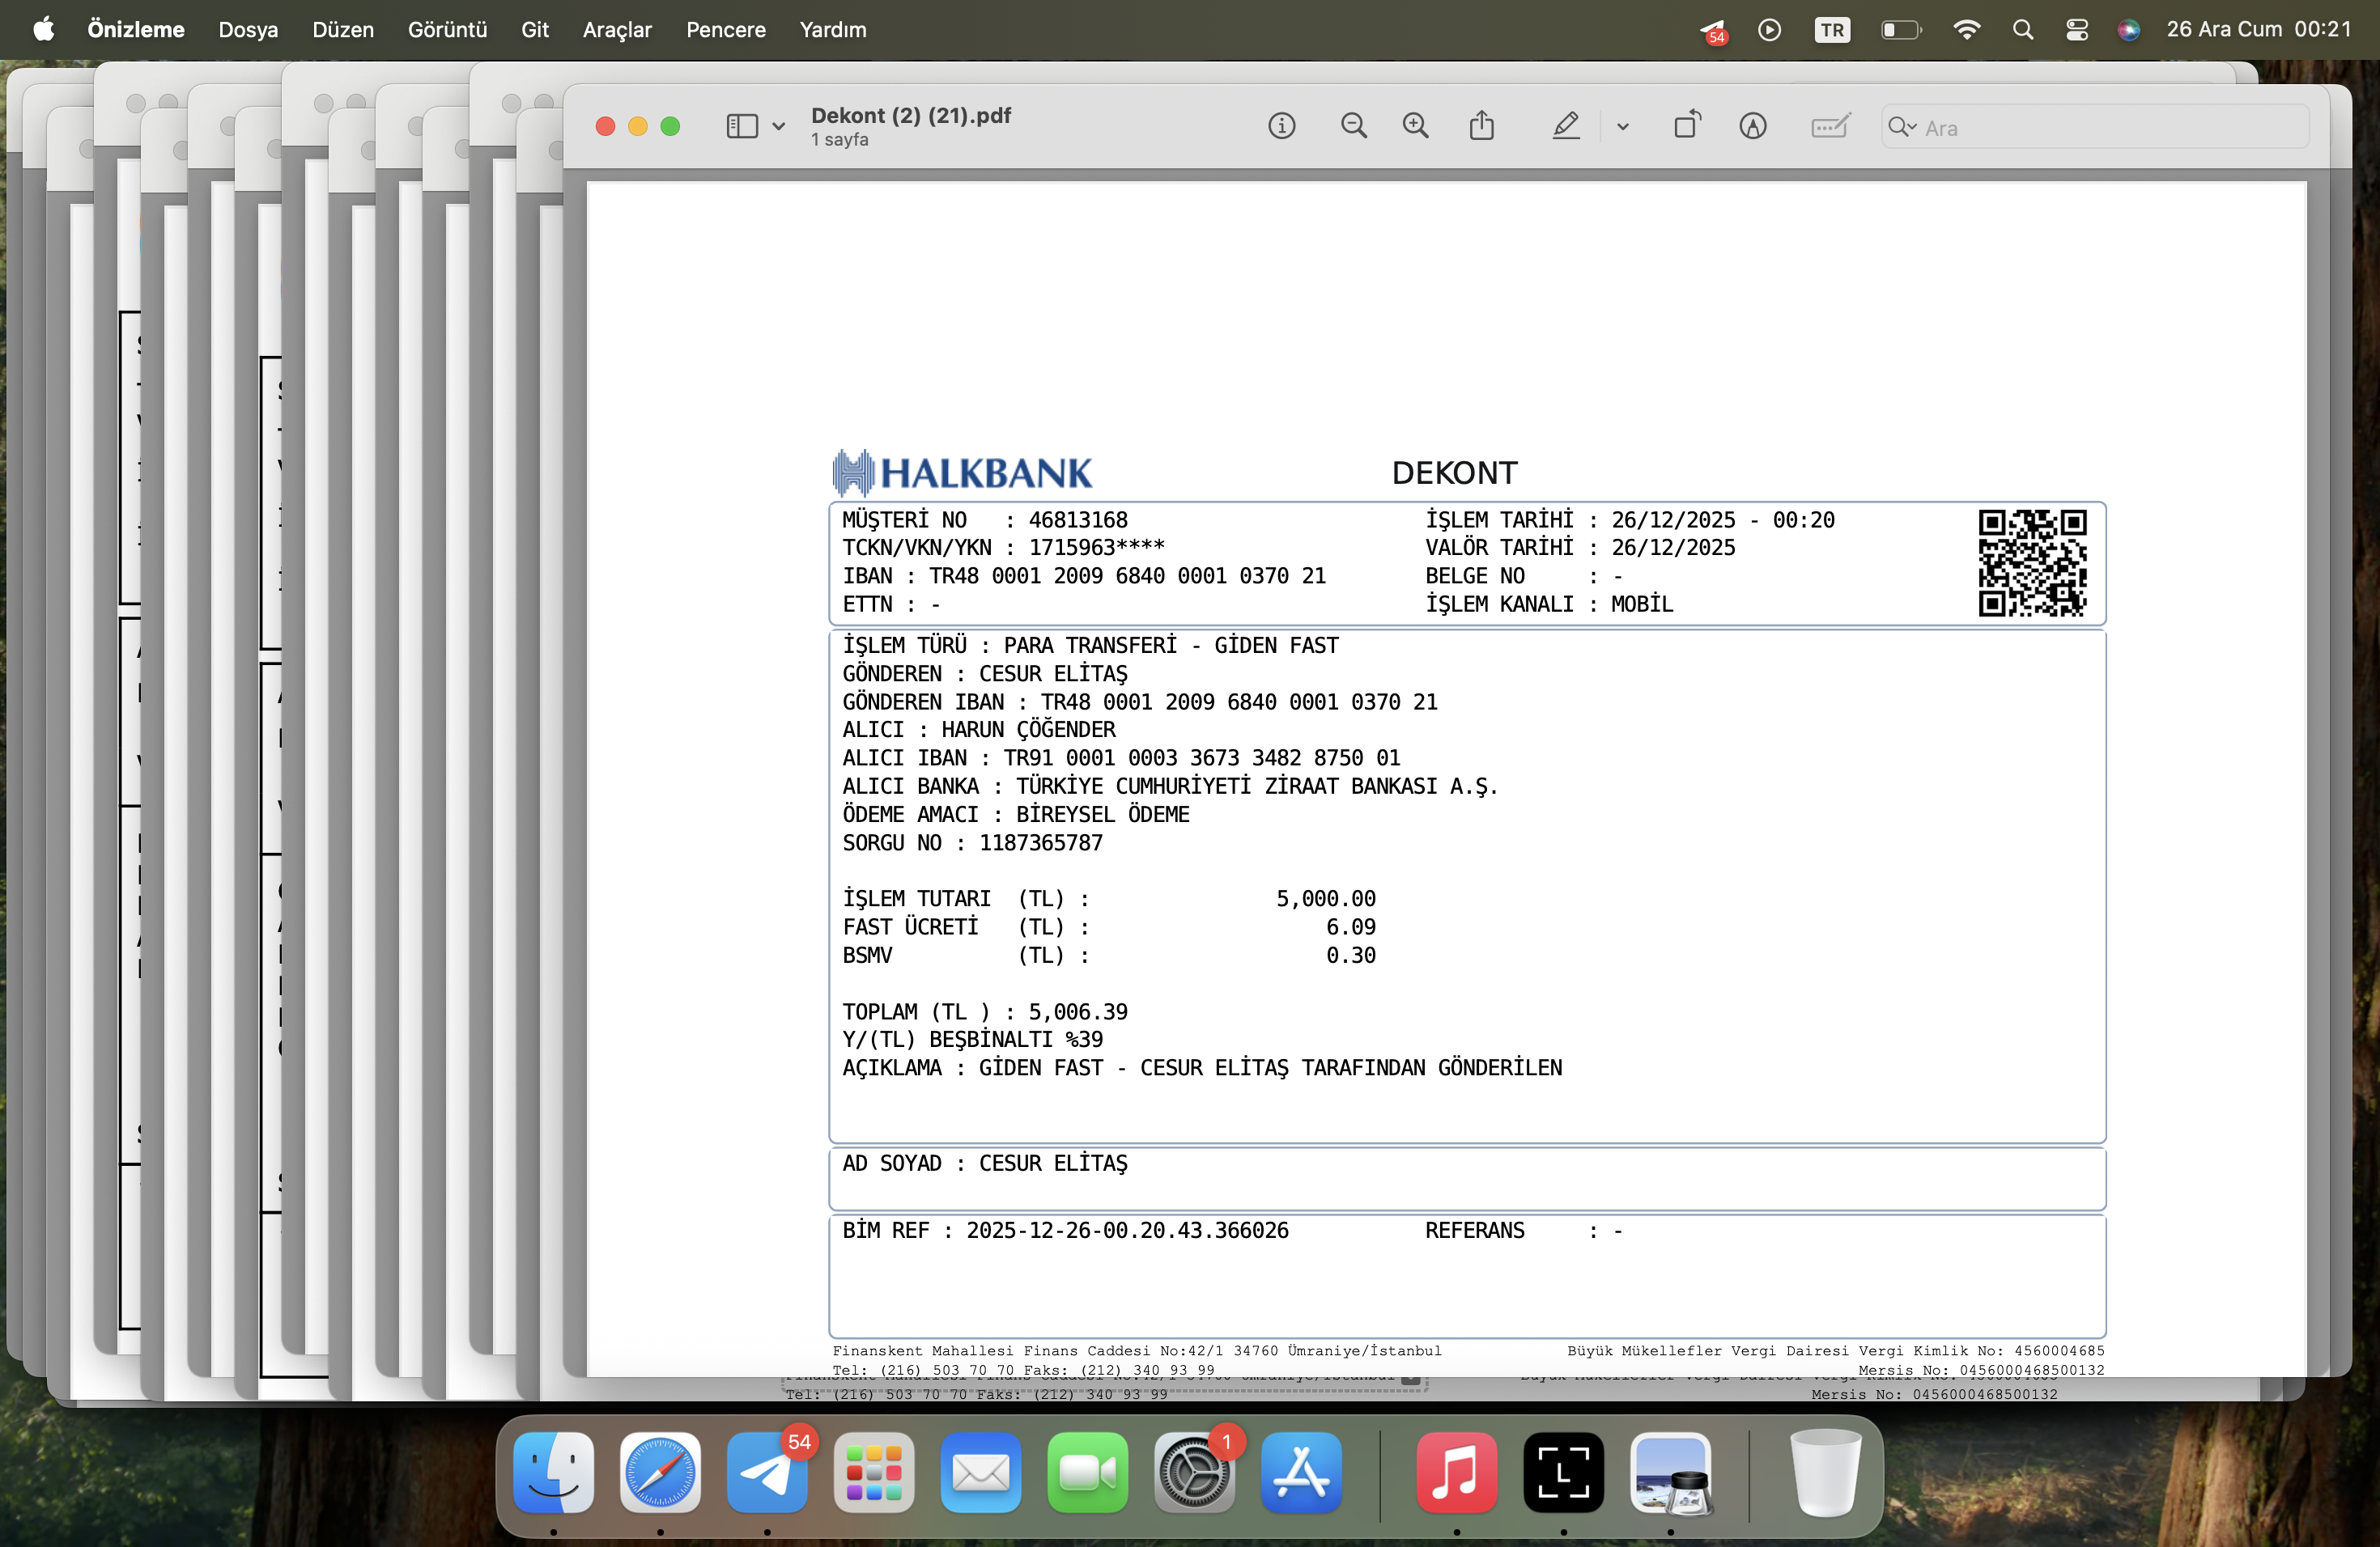Open Control Center from the menu bar
Viewport: 2380px width, 1547px height.
point(2076,30)
